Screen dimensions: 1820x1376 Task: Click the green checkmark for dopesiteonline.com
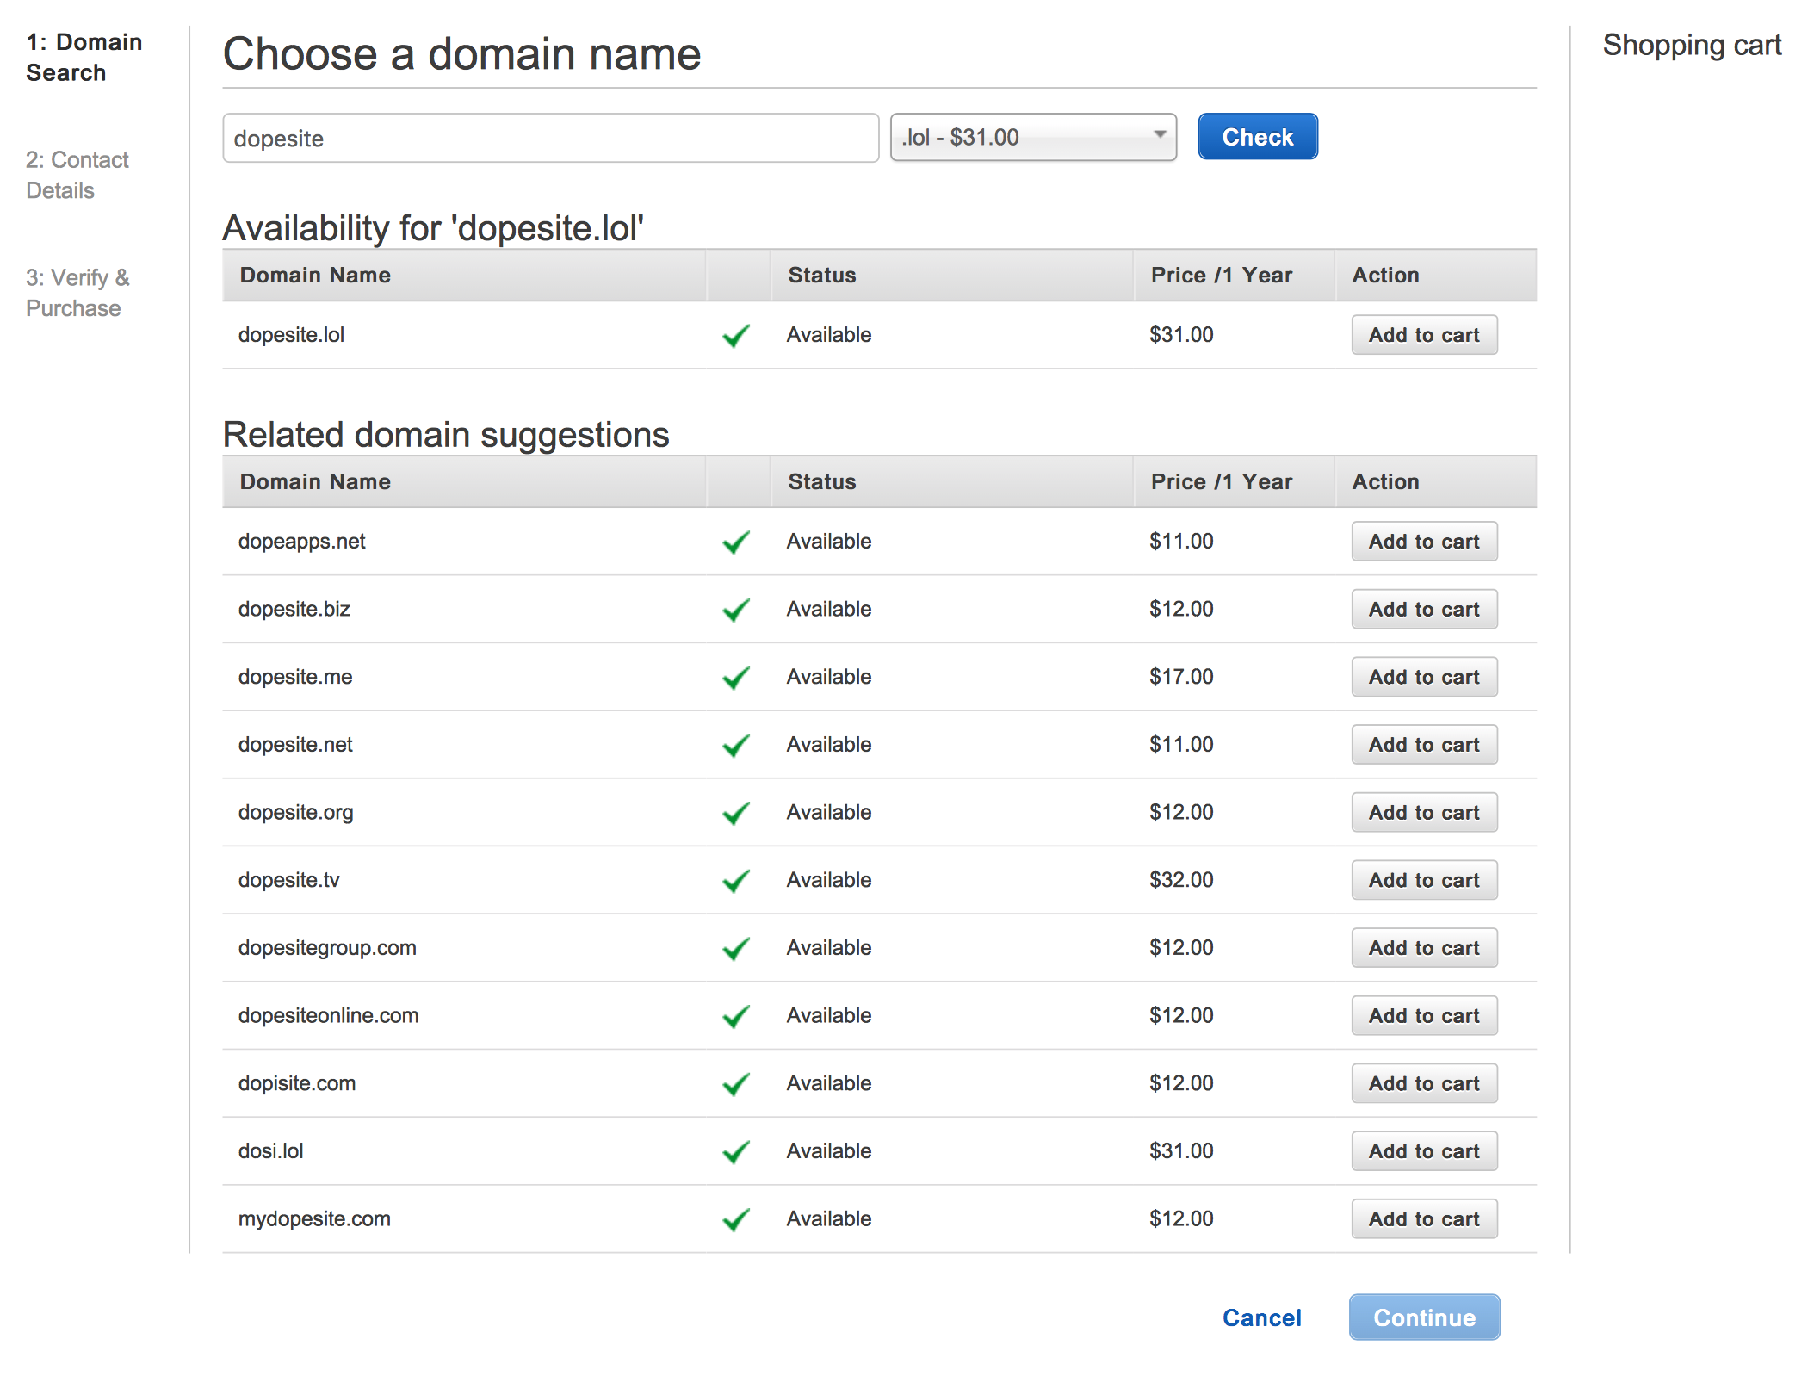736,1017
